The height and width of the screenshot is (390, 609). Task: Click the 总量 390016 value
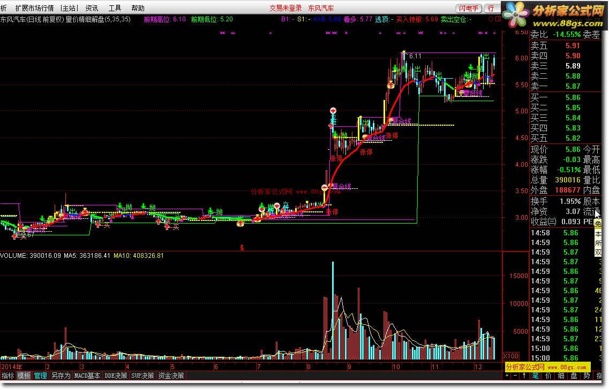click(x=568, y=180)
